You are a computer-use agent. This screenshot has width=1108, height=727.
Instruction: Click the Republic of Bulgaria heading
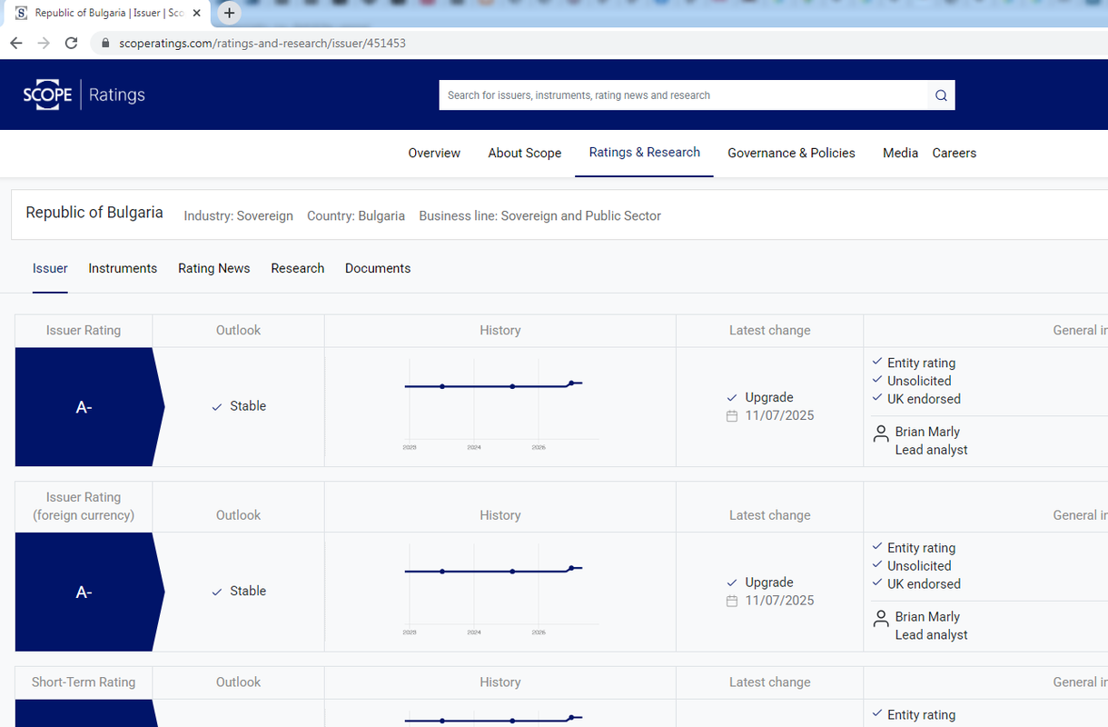point(94,213)
